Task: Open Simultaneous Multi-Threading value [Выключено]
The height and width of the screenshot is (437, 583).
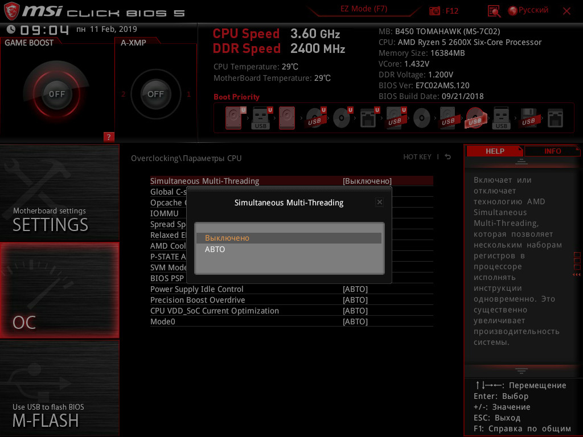Action: [x=367, y=181]
